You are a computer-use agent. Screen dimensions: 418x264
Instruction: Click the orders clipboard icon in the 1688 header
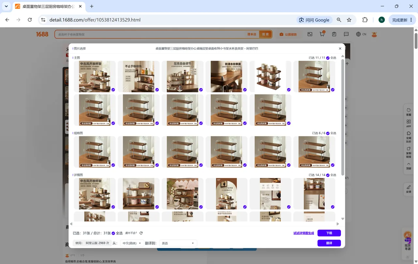334,34
